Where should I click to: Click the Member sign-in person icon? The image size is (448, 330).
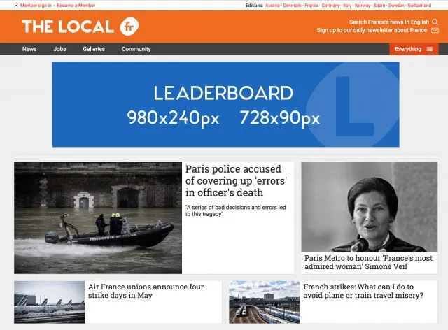(16, 5)
